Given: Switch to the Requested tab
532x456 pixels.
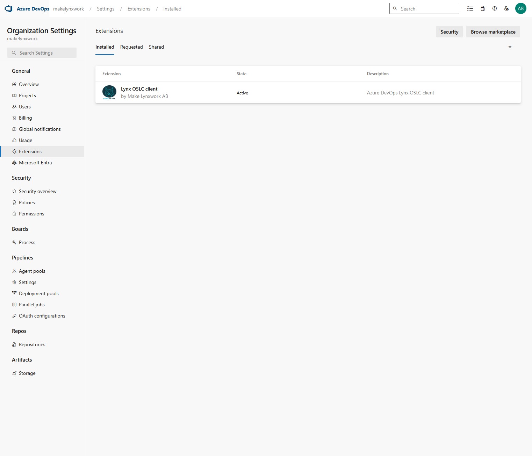Looking at the screenshot, I should (131, 47).
